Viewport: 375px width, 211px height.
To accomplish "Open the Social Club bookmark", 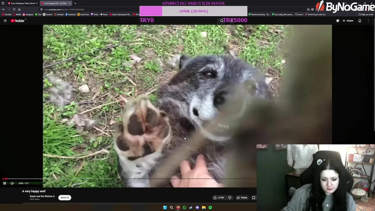I will pyautogui.click(x=83, y=14).
